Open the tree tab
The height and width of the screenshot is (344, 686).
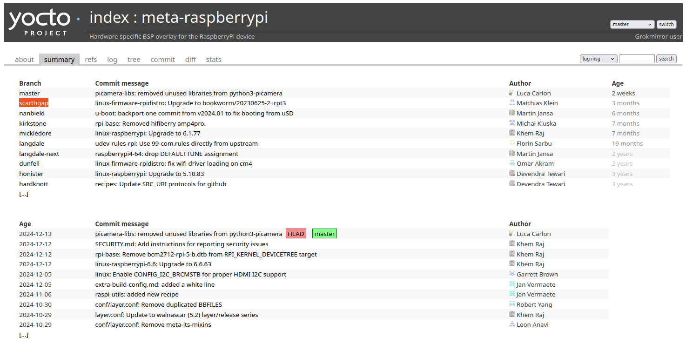click(134, 59)
